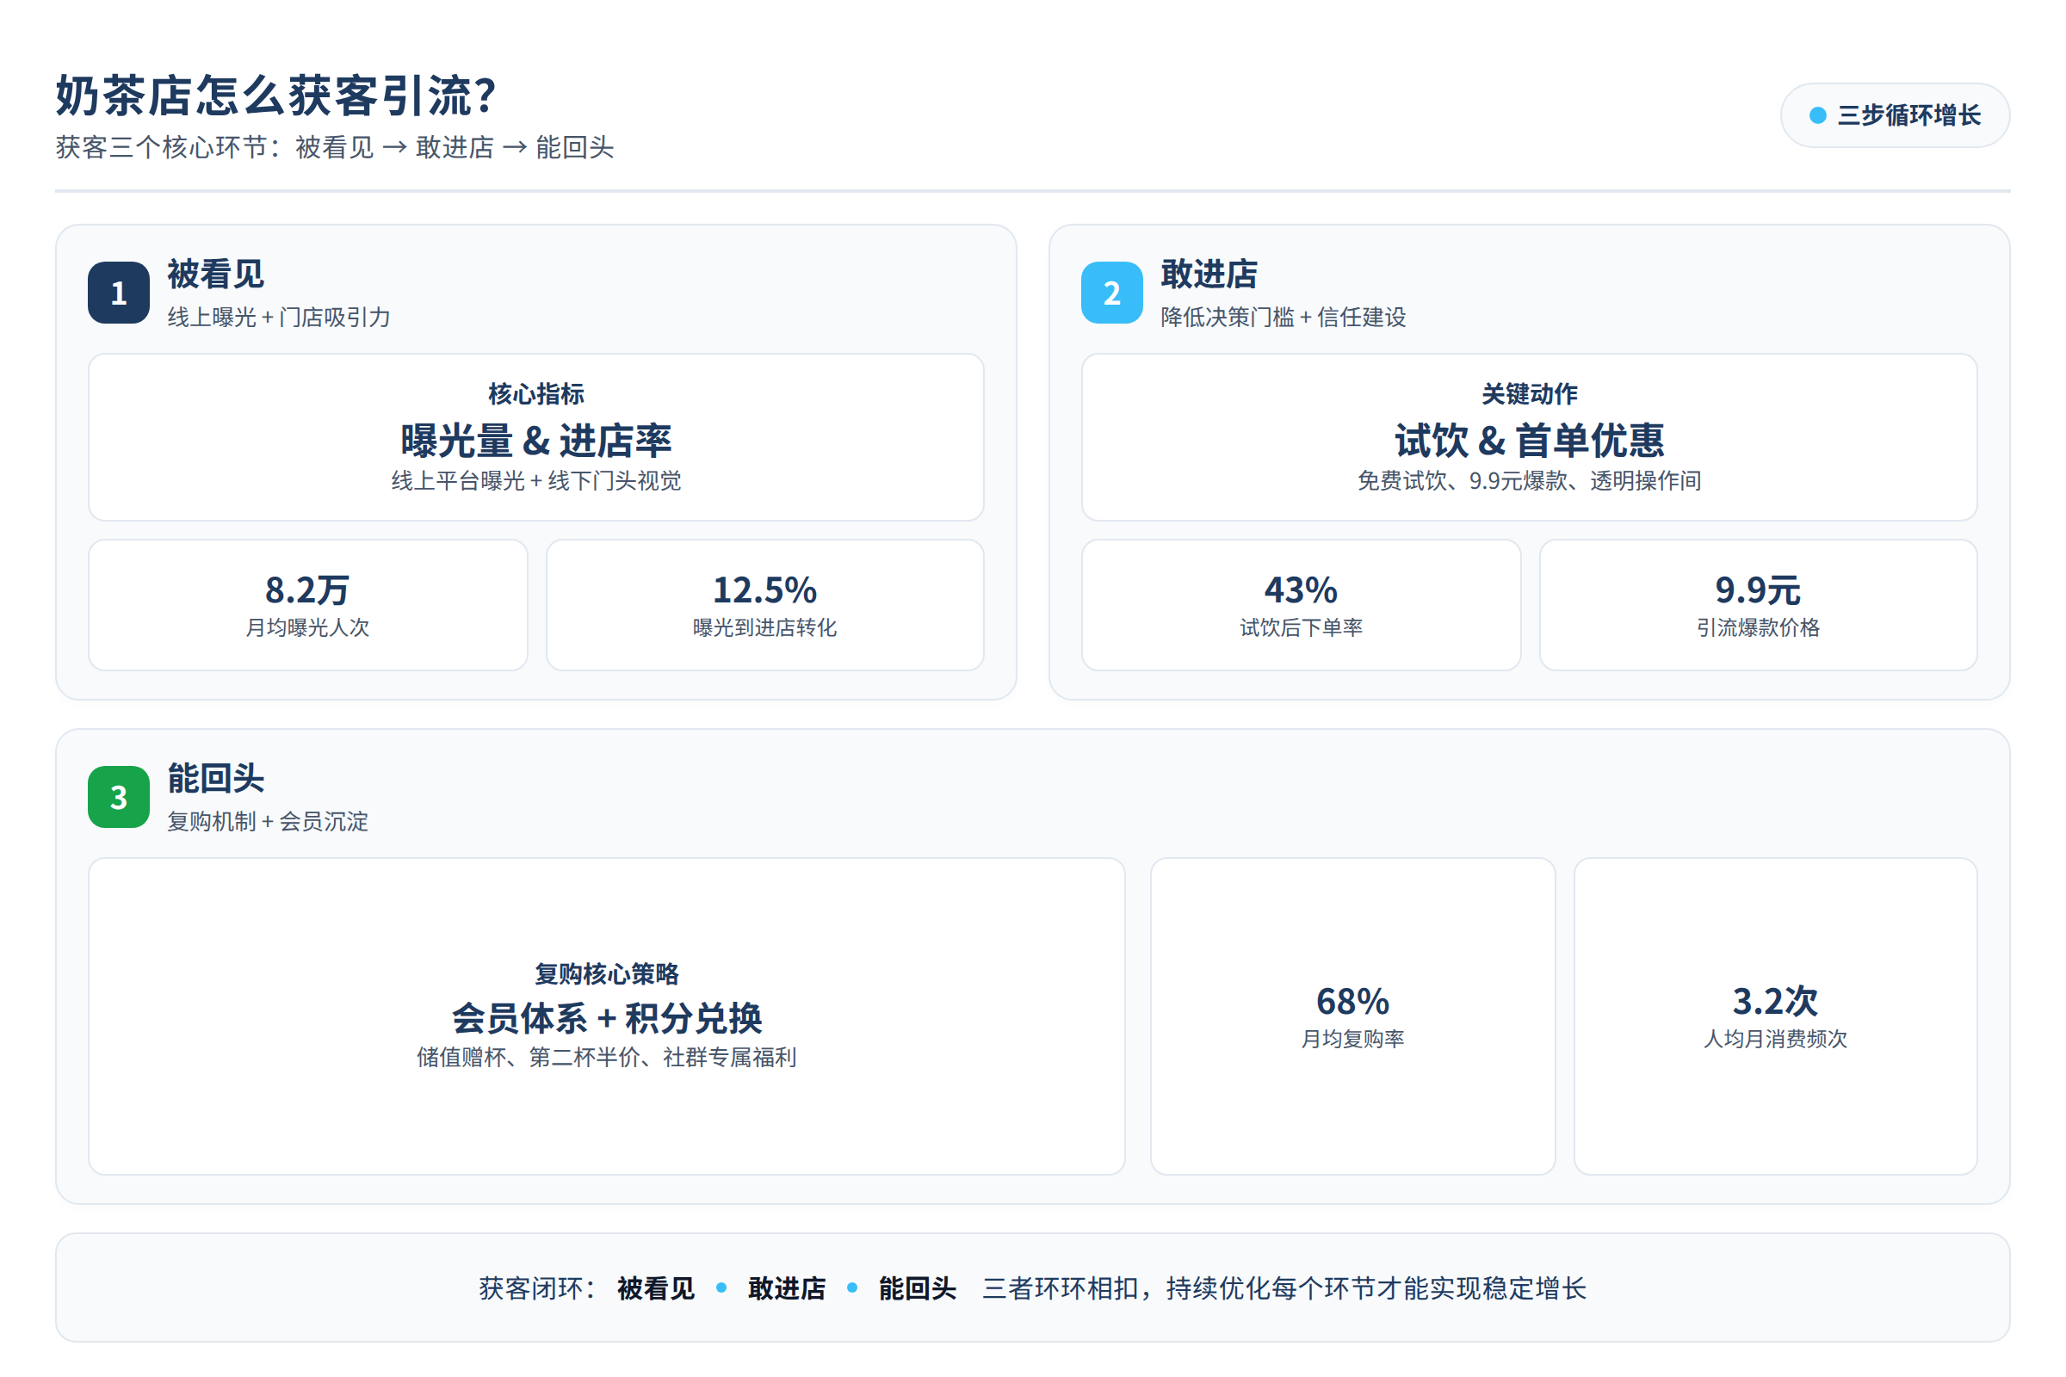
Task: Click the 能回头 section heading
Action: [216, 778]
